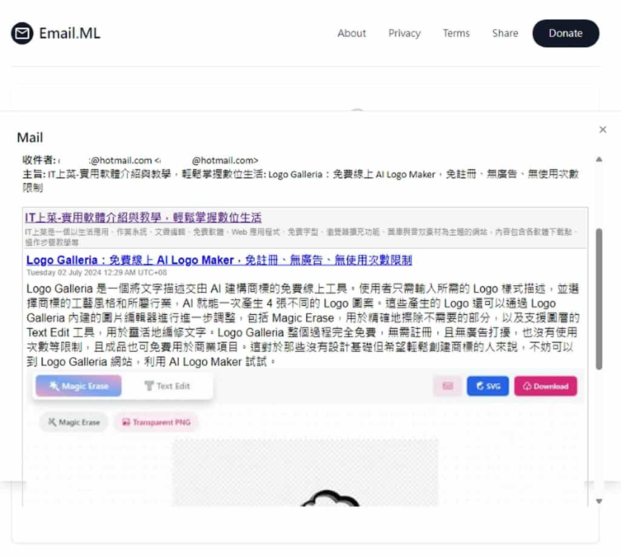Click the Donate button
Viewport: 621px width, 557px height.
pyautogui.click(x=566, y=33)
